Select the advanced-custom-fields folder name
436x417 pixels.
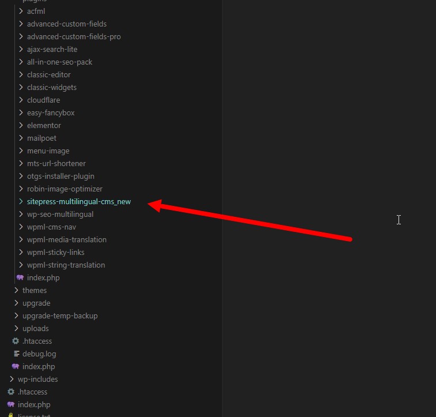click(67, 24)
